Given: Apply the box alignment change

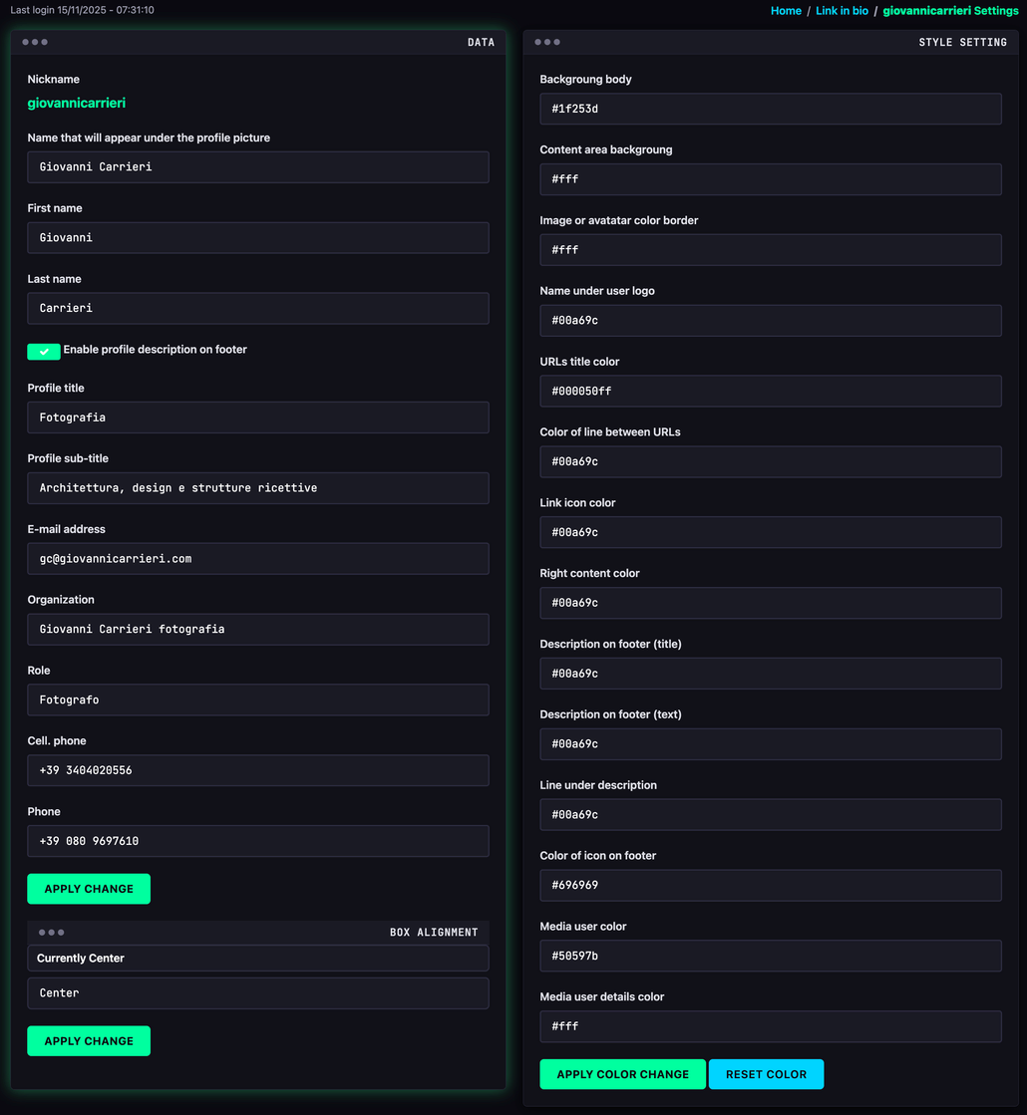Looking at the screenshot, I should (x=89, y=1040).
